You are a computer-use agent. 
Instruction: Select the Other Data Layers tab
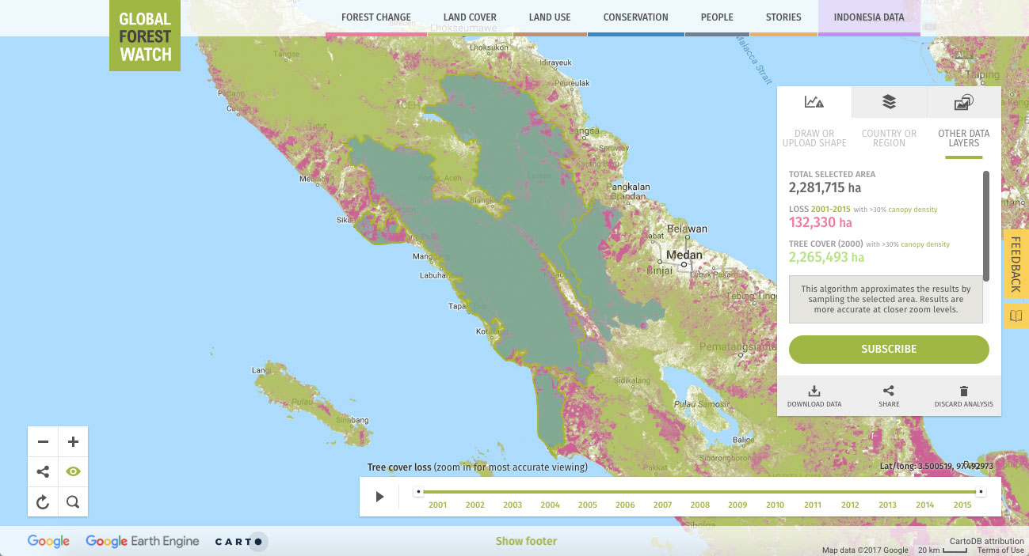[x=963, y=138]
